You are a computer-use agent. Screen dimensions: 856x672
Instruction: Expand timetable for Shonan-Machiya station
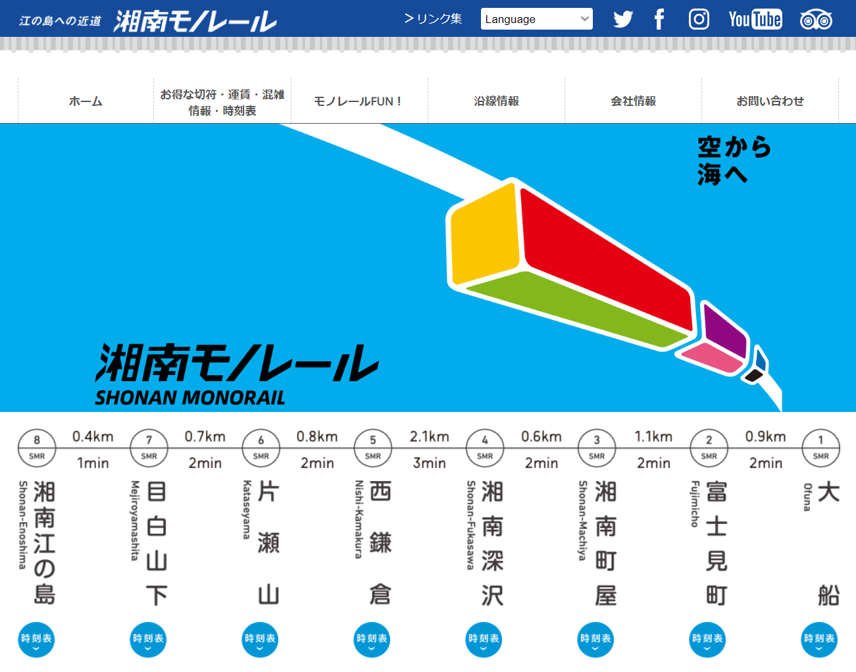pos(595,639)
